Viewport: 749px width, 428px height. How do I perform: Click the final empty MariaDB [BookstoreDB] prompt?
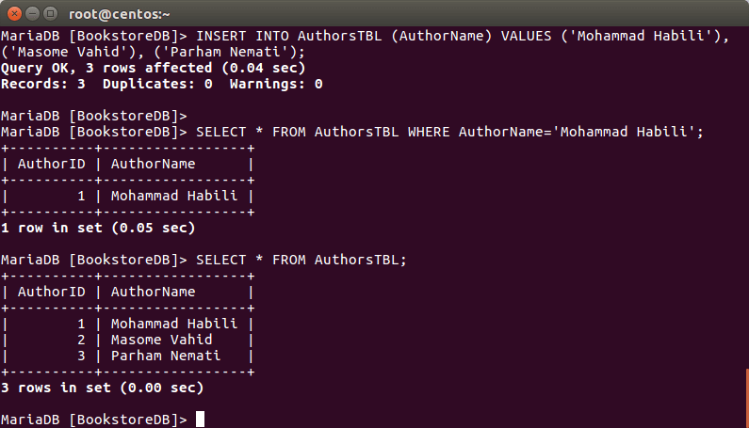tap(94, 419)
